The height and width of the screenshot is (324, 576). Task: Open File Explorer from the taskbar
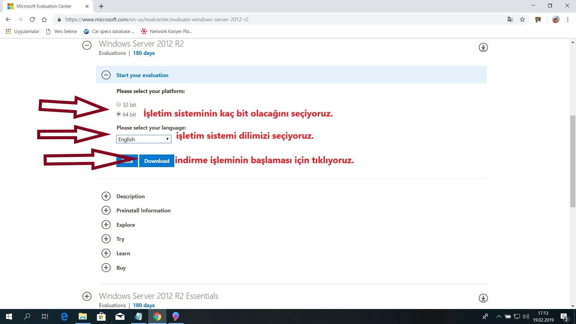coord(82,316)
